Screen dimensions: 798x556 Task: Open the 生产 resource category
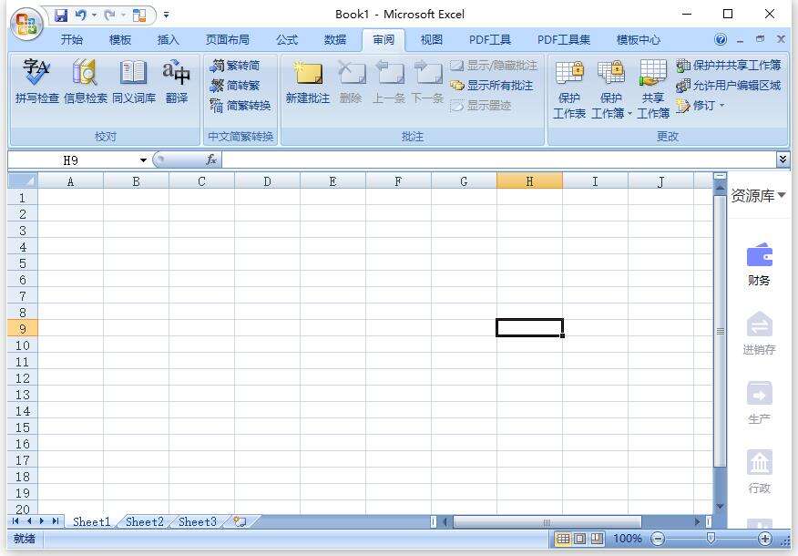pos(759,403)
